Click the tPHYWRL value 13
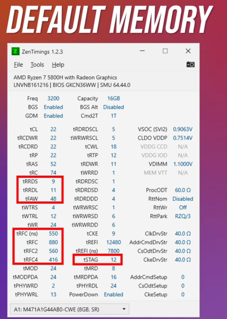 [x=53, y=295]
